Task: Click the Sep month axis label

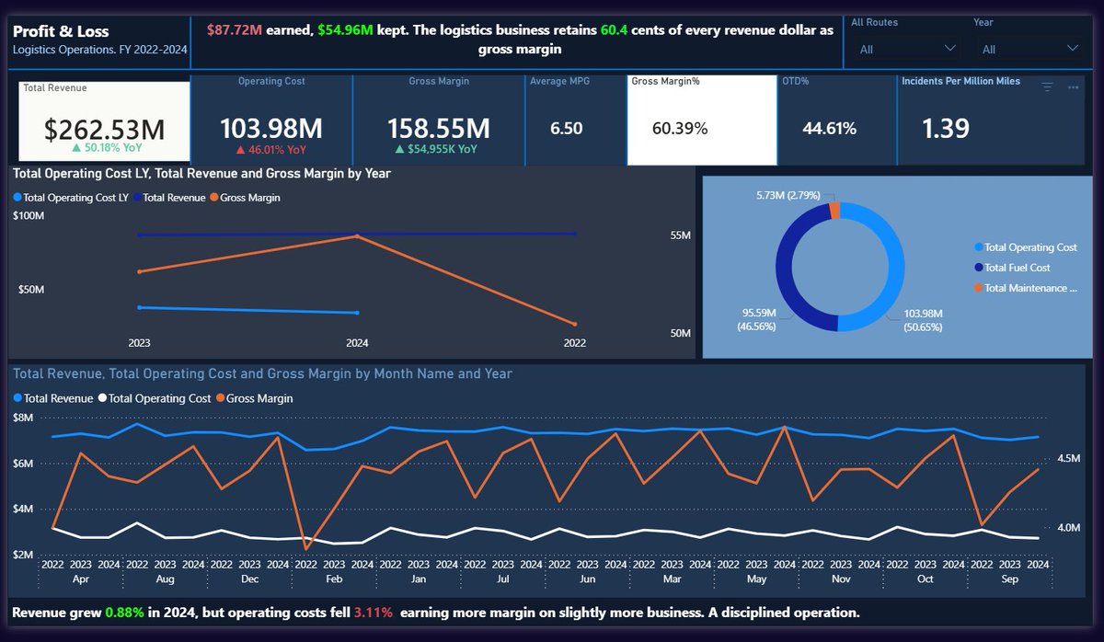Action: pos(1010,579)
